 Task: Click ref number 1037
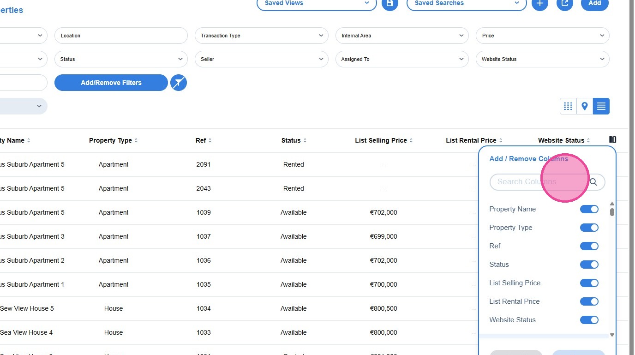[x=204, y=236]
